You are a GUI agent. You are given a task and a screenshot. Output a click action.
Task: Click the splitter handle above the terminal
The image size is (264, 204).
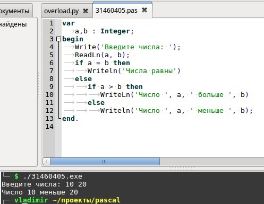click(x=183, y=168)
